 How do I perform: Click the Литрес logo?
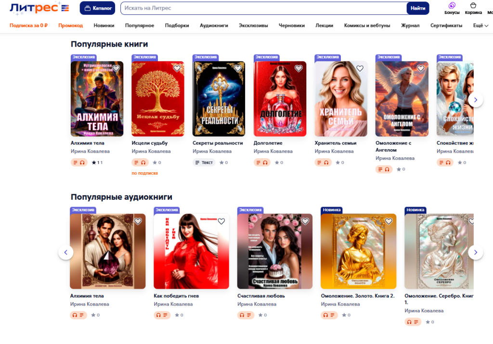point(39,8)
